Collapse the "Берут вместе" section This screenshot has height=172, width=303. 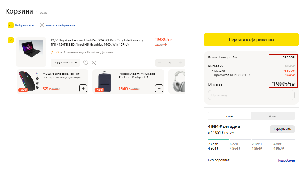(65, 62)
